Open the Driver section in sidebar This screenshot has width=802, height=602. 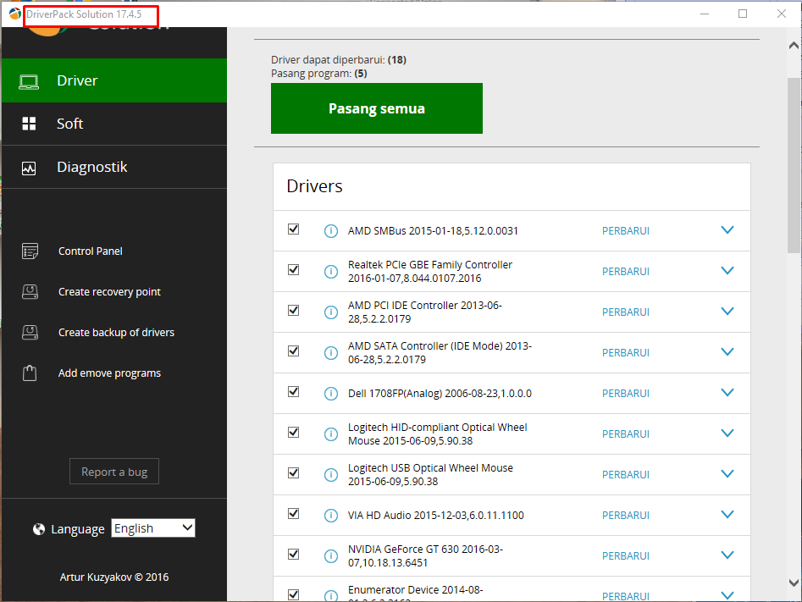[x=114, y=80]
